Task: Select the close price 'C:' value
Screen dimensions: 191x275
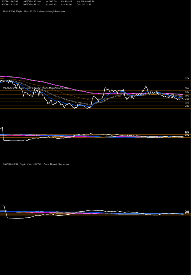Action: coord(51,5)
